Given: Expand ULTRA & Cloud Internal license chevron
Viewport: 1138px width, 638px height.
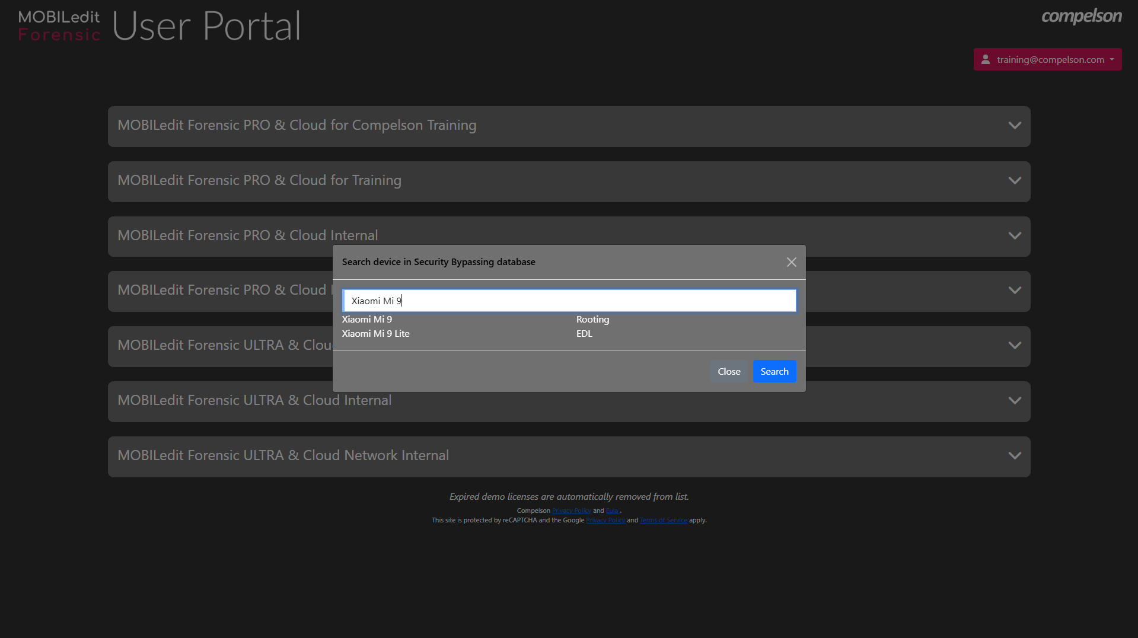Looking at the screenshot, I should 1015,401.
